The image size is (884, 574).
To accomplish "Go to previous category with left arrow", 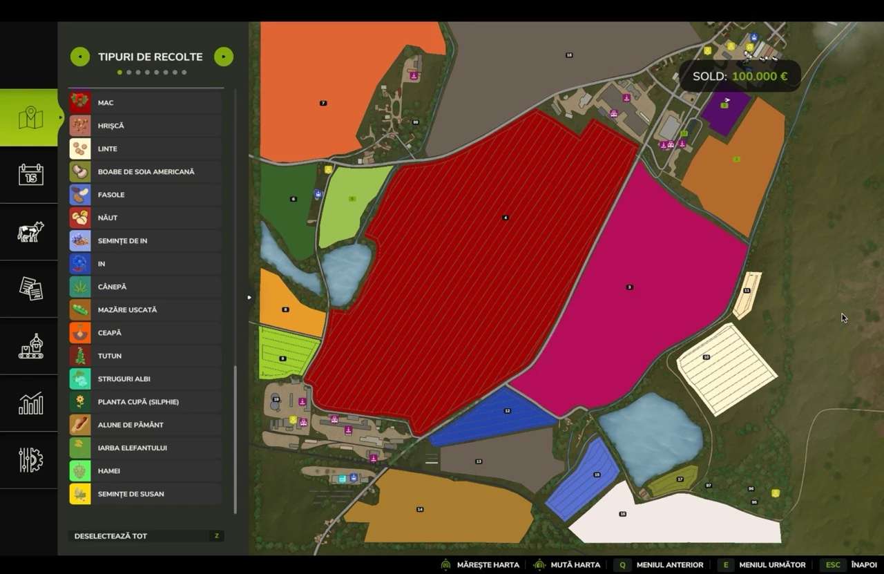I will [79, 57].
